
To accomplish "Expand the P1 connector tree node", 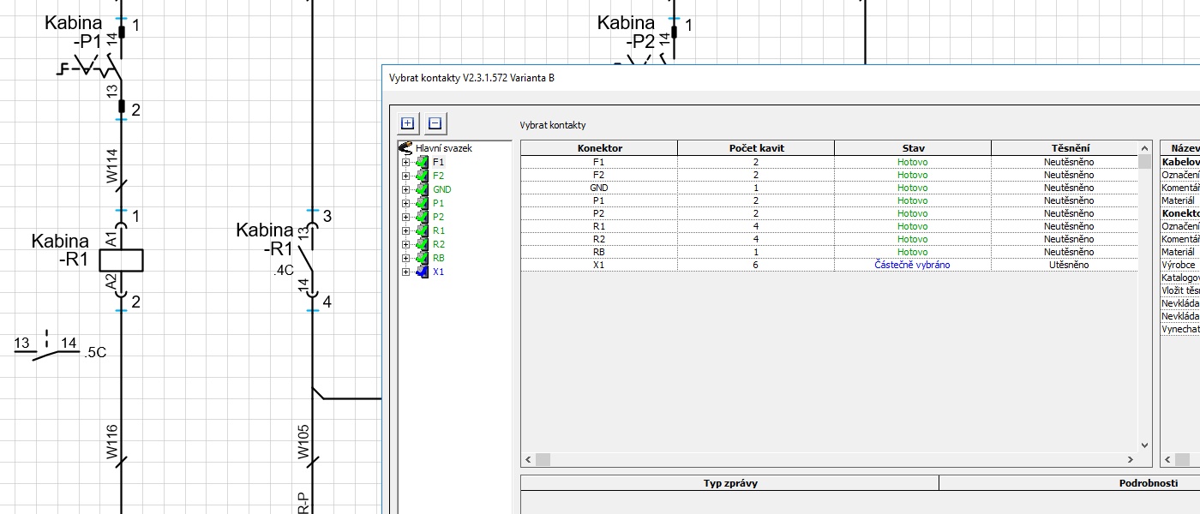I will 405,203.
